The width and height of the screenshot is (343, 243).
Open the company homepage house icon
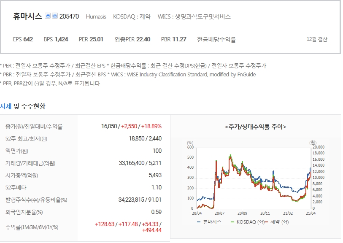tap(48, 16)
